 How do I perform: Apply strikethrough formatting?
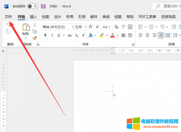pos(70,35)
